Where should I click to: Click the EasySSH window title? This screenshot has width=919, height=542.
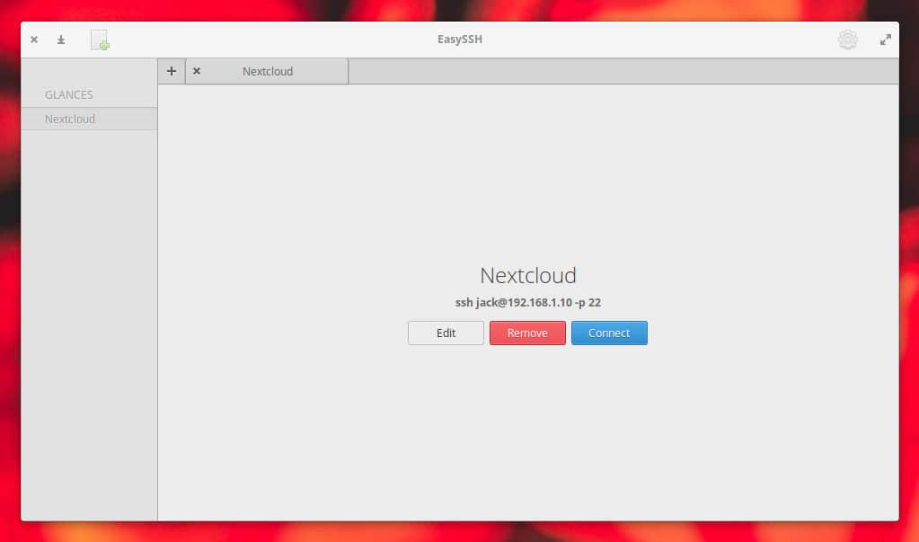459,40
